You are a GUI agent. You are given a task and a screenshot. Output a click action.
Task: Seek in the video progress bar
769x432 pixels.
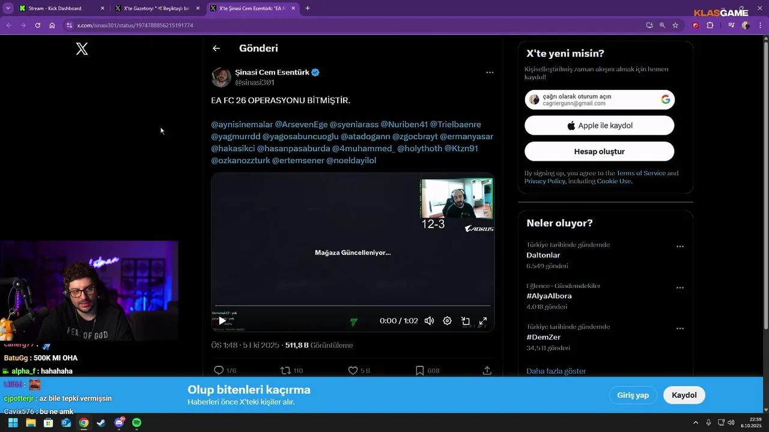(x=353, y=306)
